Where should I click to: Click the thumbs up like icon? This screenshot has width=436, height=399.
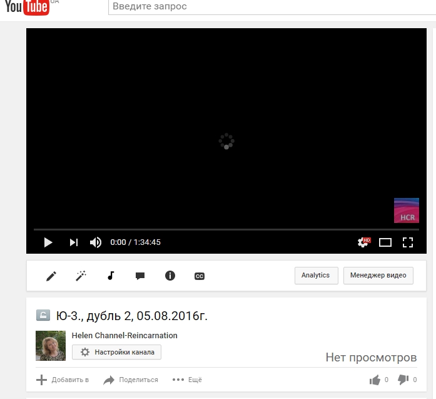(x=375, y=380)
